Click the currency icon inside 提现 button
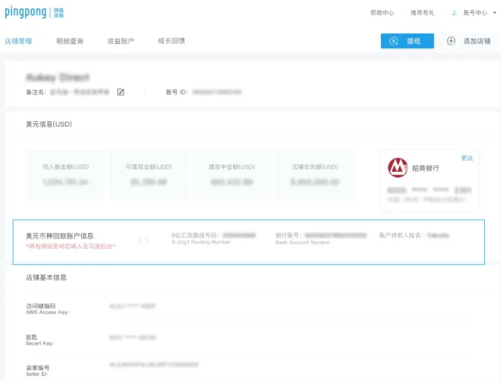 (394, 41)
